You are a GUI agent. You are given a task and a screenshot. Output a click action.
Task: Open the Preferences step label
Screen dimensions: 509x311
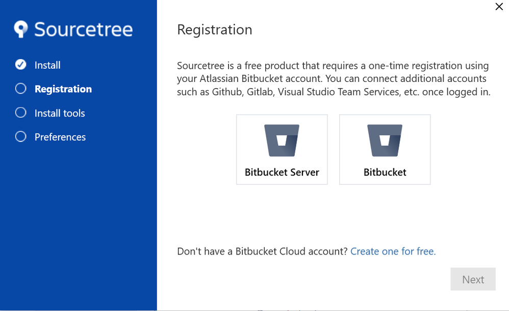click(60, 137)
